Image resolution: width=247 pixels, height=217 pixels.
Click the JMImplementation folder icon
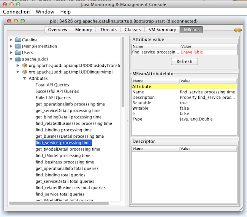(x=18, y=46)
